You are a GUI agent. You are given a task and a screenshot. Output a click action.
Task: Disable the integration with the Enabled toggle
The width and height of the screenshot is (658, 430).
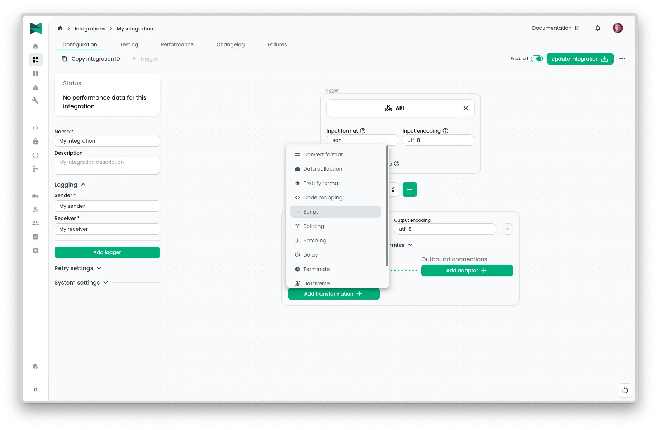coord(537,58)
